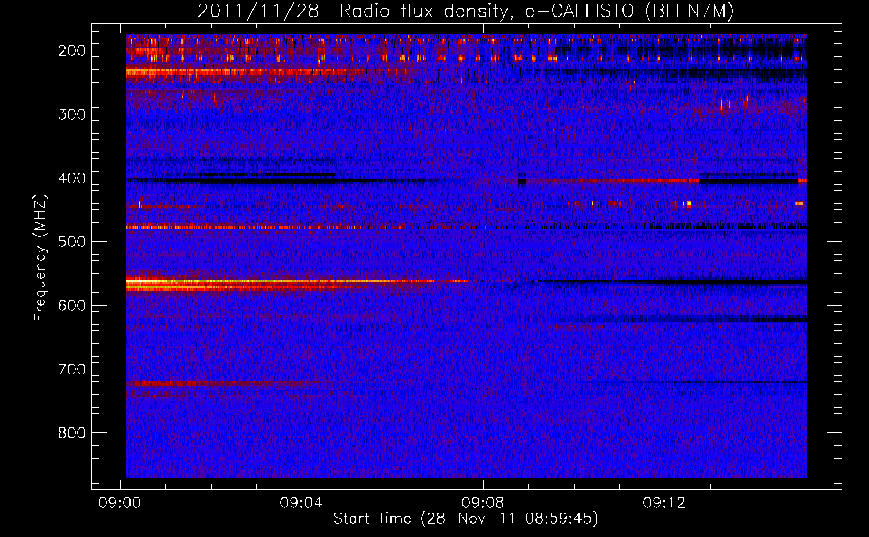Click the 09:12 time tick label

click(x=664, y=503)
